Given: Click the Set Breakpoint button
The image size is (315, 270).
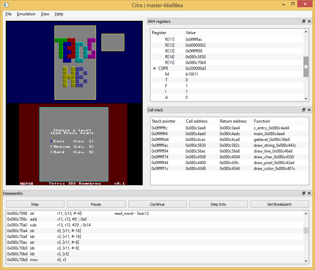Looking at the screenshot, I should [x=279, y=204].
